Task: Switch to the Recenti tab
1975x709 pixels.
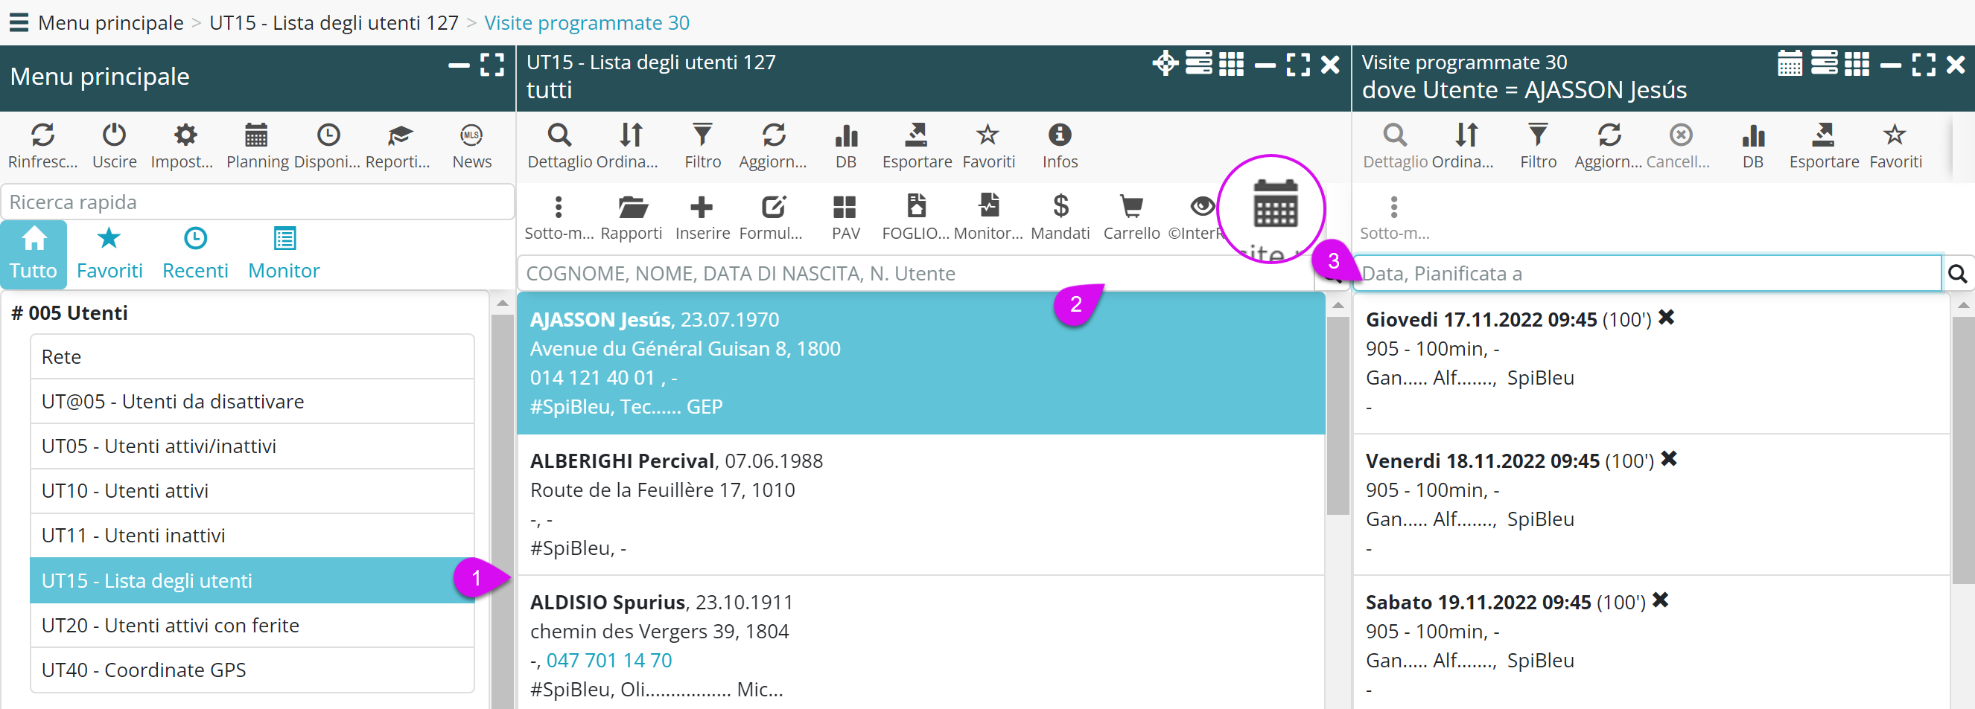Action: (x=194, y=254)
